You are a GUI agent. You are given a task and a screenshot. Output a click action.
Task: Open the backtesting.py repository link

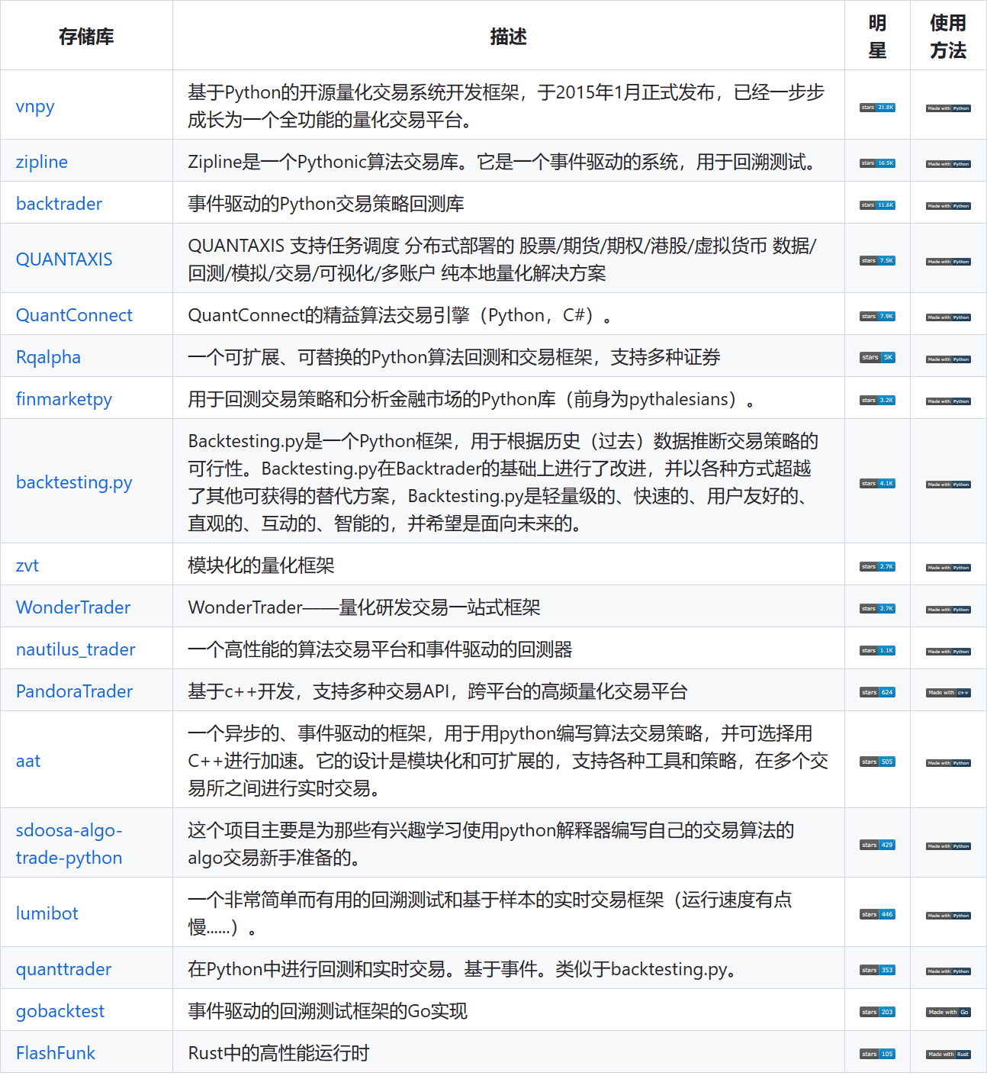pyautogui.click(x=74, y=482)
